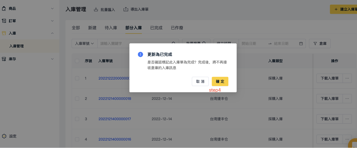Switch to the 全部 tab

click(76, 28)
